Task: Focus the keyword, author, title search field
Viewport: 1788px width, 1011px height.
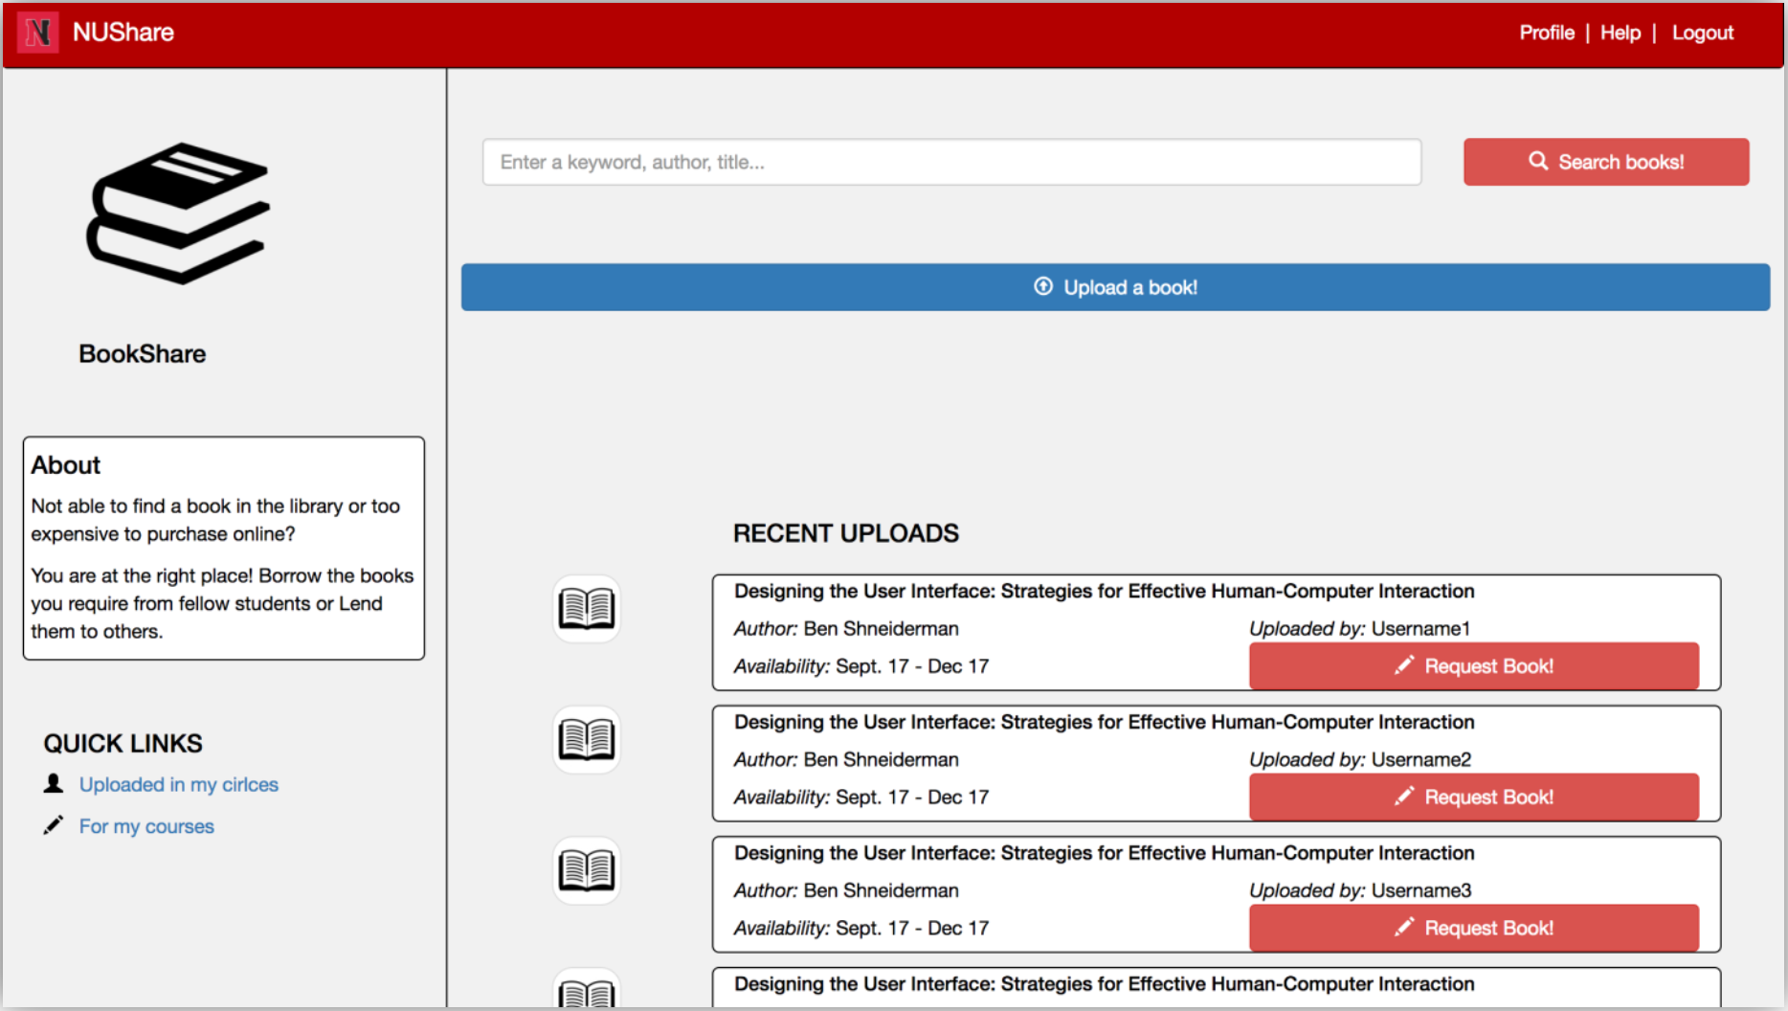Action: (951, 162)
